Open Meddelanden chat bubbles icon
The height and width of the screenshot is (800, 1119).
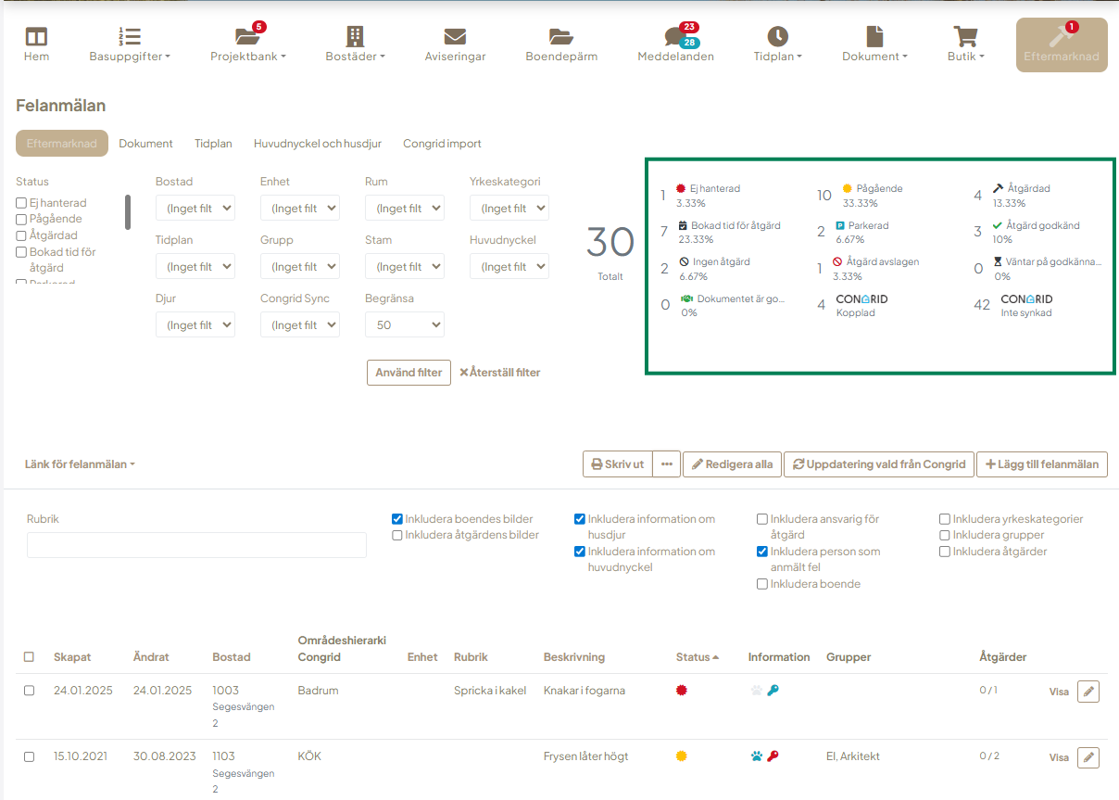[674, 38]
